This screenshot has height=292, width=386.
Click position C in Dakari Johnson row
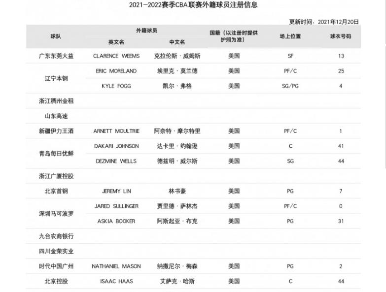click(x=290, y=146)
